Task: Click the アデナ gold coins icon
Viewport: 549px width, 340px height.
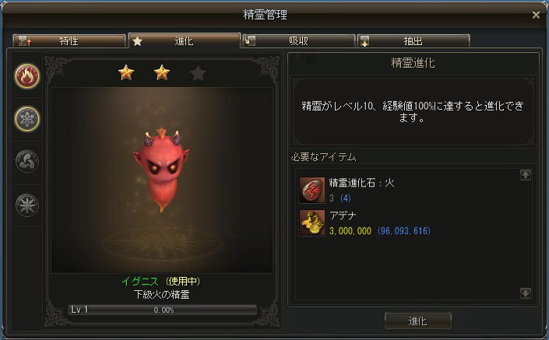Action: click(x=312, y=223)
